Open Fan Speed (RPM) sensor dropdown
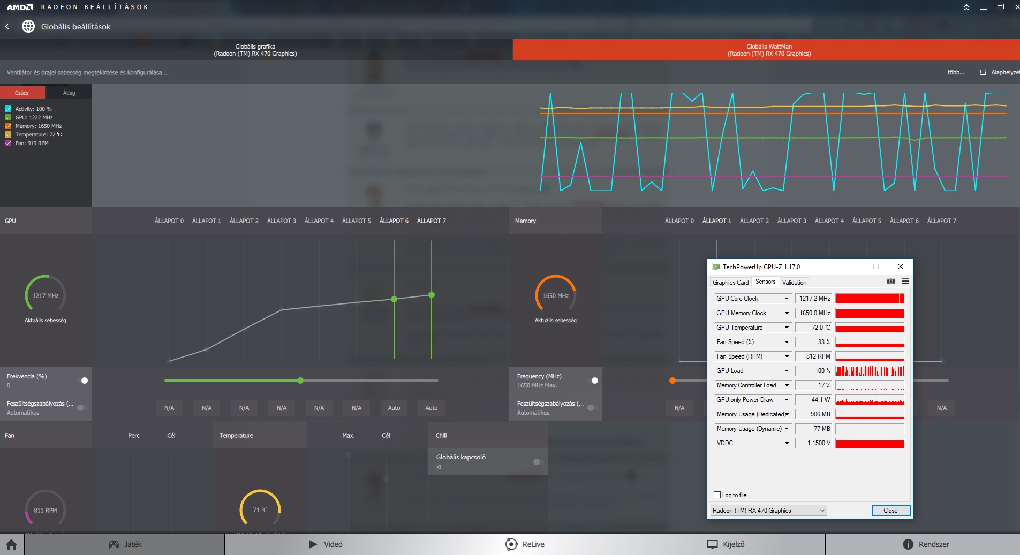The width and height of the screenshot is (1020, 555). [787, 356]
